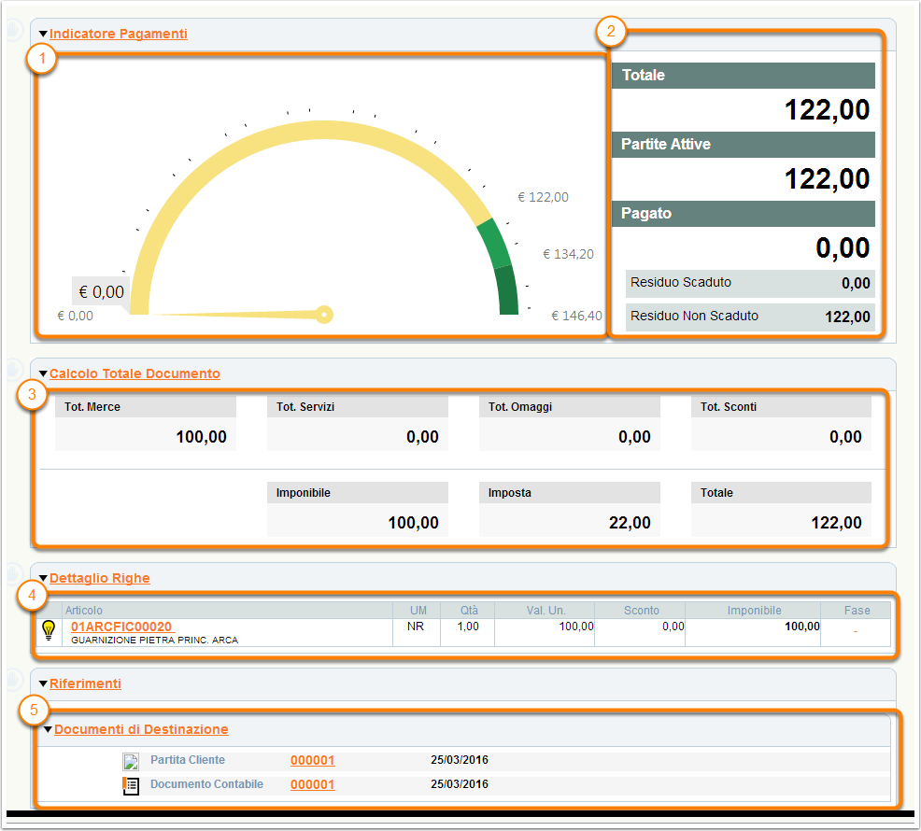
Task: Collapse section using Indicatore Pagamenti triangle
Action: pyautogui.click(x=43, y=35)
